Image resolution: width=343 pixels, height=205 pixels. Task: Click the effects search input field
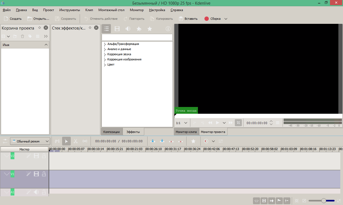pos(137,37)
